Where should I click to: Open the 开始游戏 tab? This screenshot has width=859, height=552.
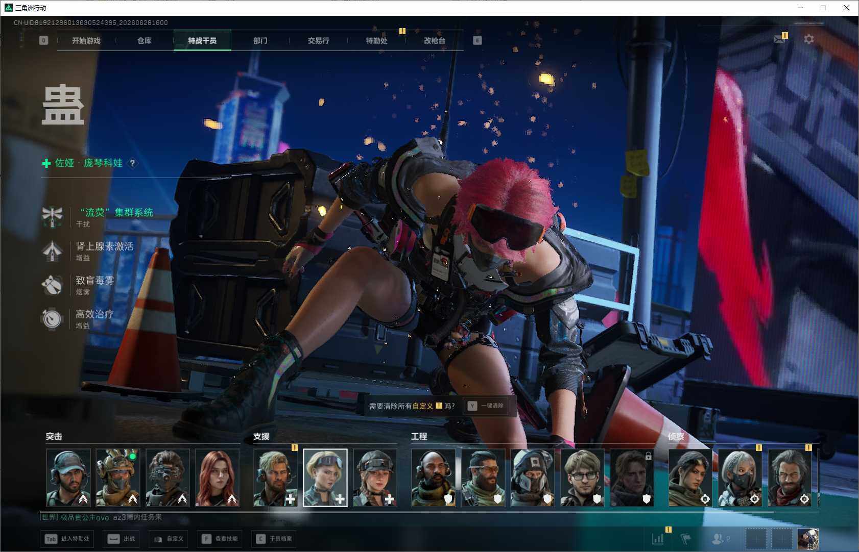[x=86, y=41]
